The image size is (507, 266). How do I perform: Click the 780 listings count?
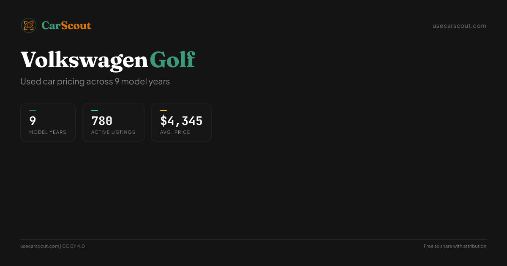coord(102,121)
